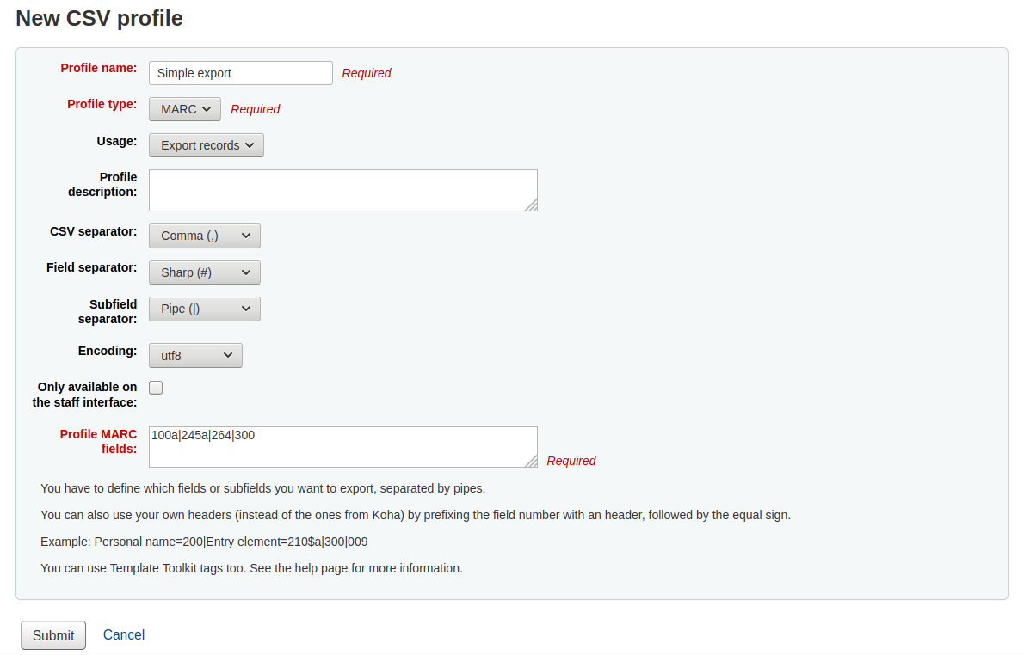Click the Required note beside MARC fields
This screenshot has height=655, width=1024.
point(571,461)
